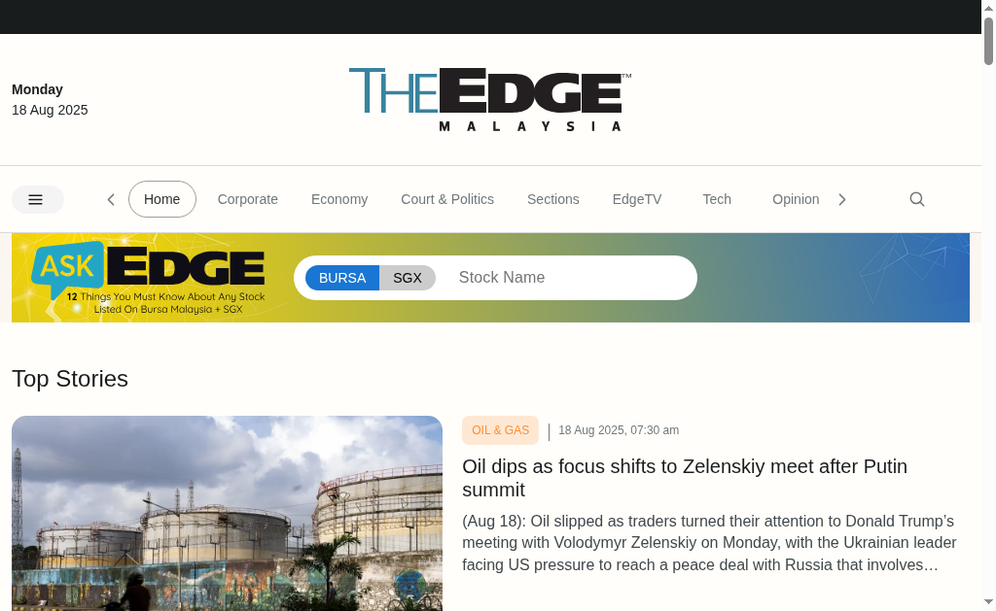Open the Economy section
996x611 pixels.
339,199
